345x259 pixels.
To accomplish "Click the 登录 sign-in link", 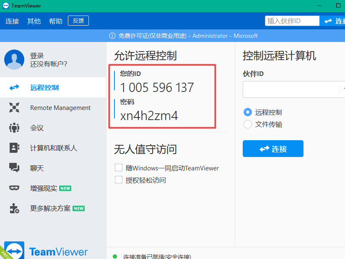I will [37, 55].
